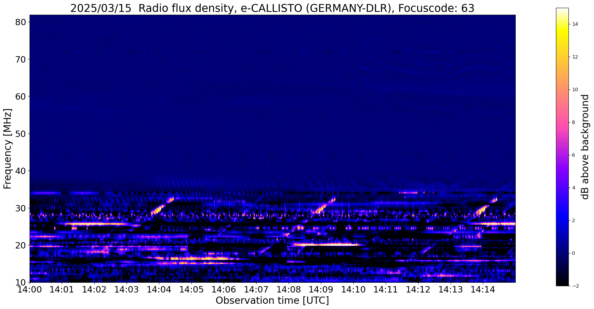Click the short pink streak at 34 MHz near 14:11:40
Image resolution: width=594 pixels, height=309 pixels.
(409, 193)
